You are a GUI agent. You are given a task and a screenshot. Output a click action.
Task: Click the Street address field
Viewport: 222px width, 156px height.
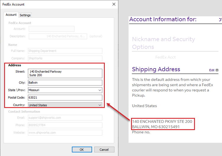65,73
